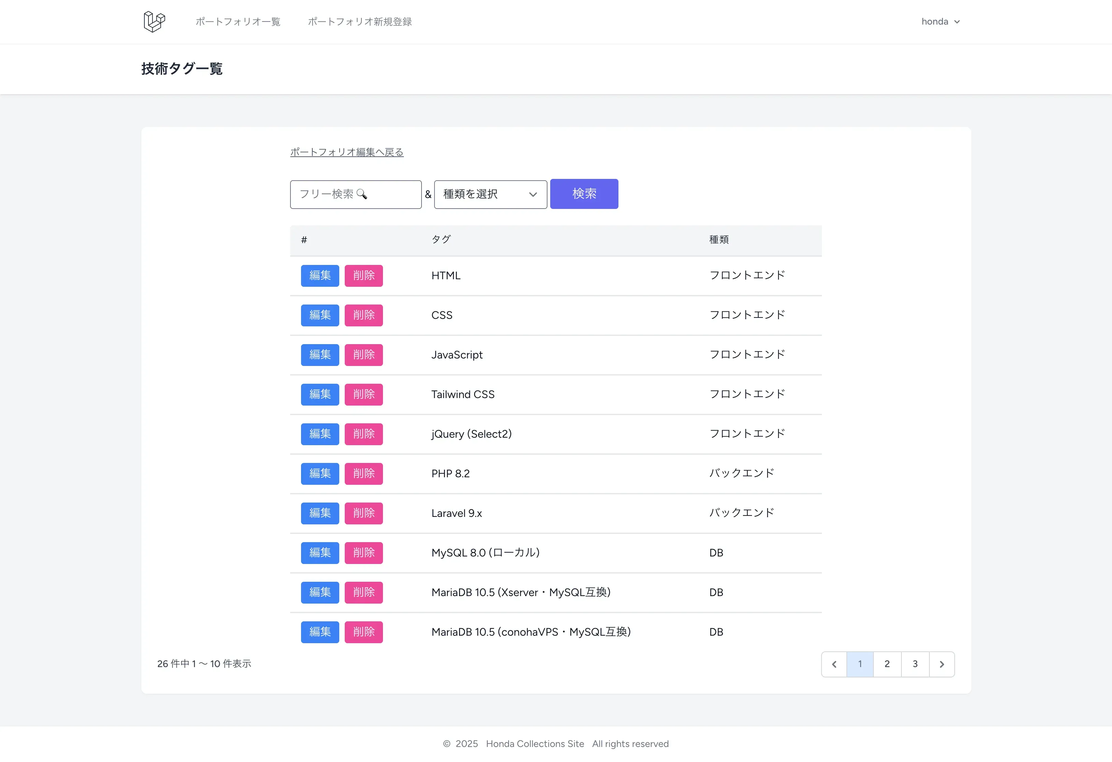Viewport: 1112px width, 762px height.
Task: Go to next page arrow
Action: [942, 664]
